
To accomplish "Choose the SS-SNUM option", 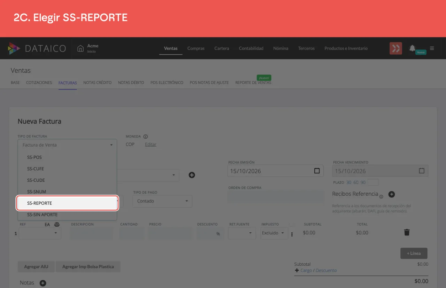I will (x=67, y=192).
